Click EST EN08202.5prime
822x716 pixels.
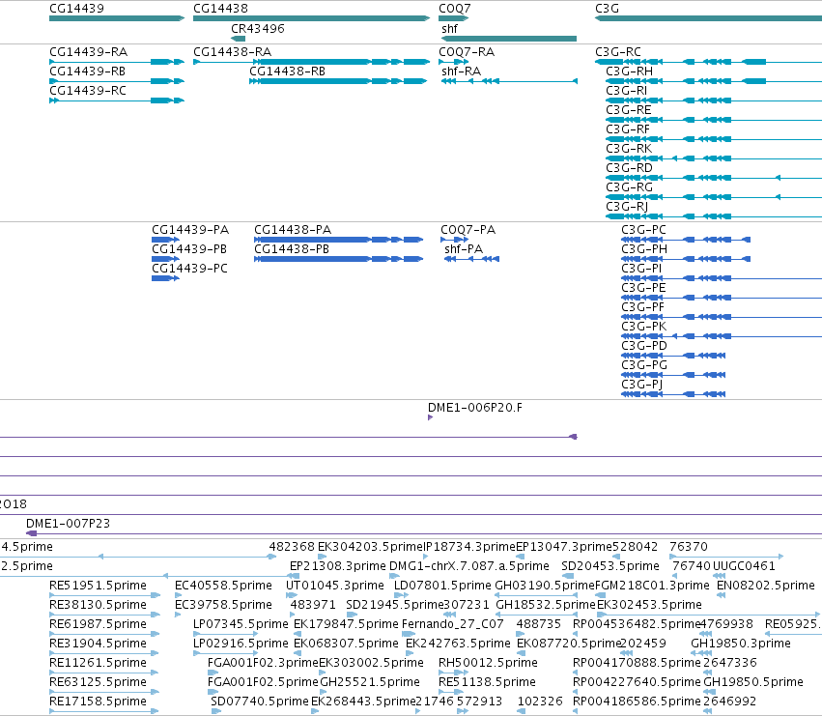[x=766, y=586]
